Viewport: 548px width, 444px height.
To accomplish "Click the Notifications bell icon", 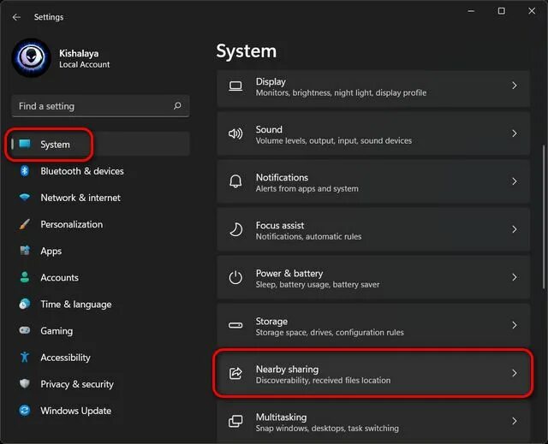I will click(x=235, y=181).
